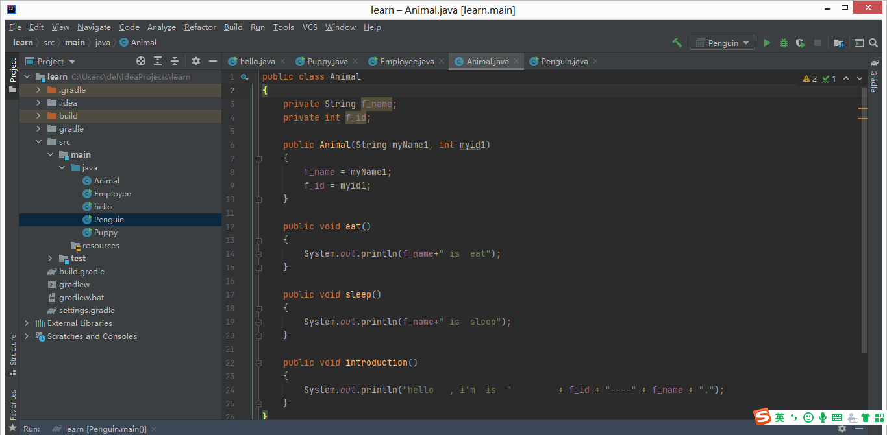The width and height of the screenshot is (887, 435).
Task: Click the Sogou soft keyboard icon
Action: pos(837,417)
